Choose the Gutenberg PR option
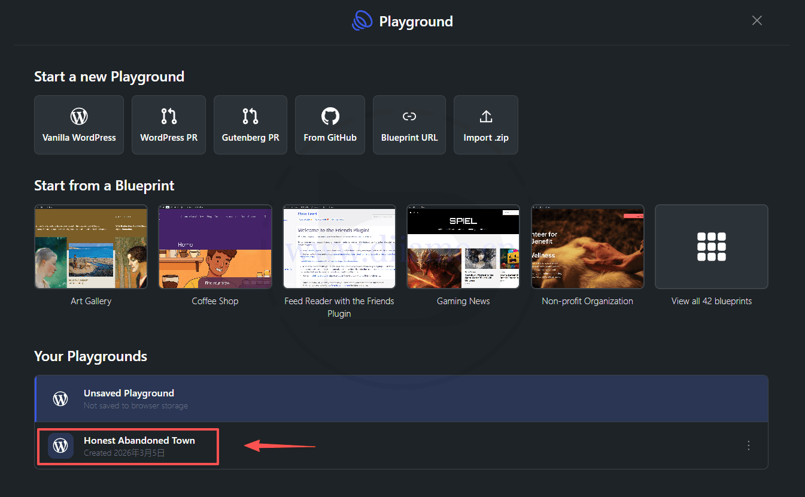 (250, 125)
